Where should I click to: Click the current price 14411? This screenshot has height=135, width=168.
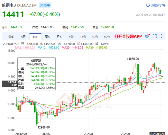point(13,14)
